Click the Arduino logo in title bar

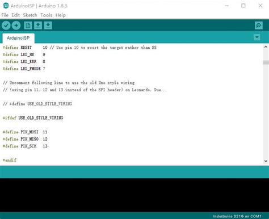[6, 6]
